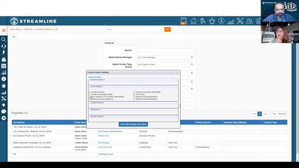299x168 pixels.
Task: Open the bar chart icon in sidebar
Action: click(4, 92)
